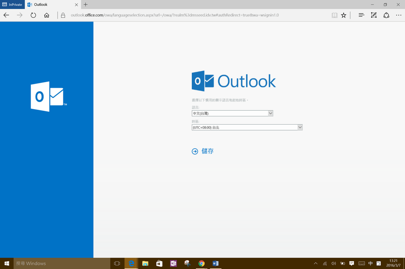The width and height of the screenshot is (405, 269).
Task: Open the 語言 language dropdown
Action: 232,113
